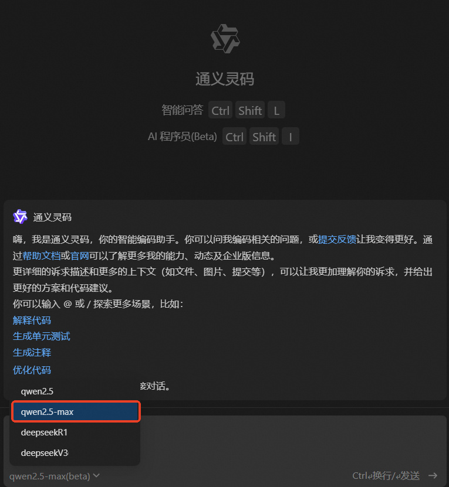
Task: Click the send arrow icon
Action: 433,475
